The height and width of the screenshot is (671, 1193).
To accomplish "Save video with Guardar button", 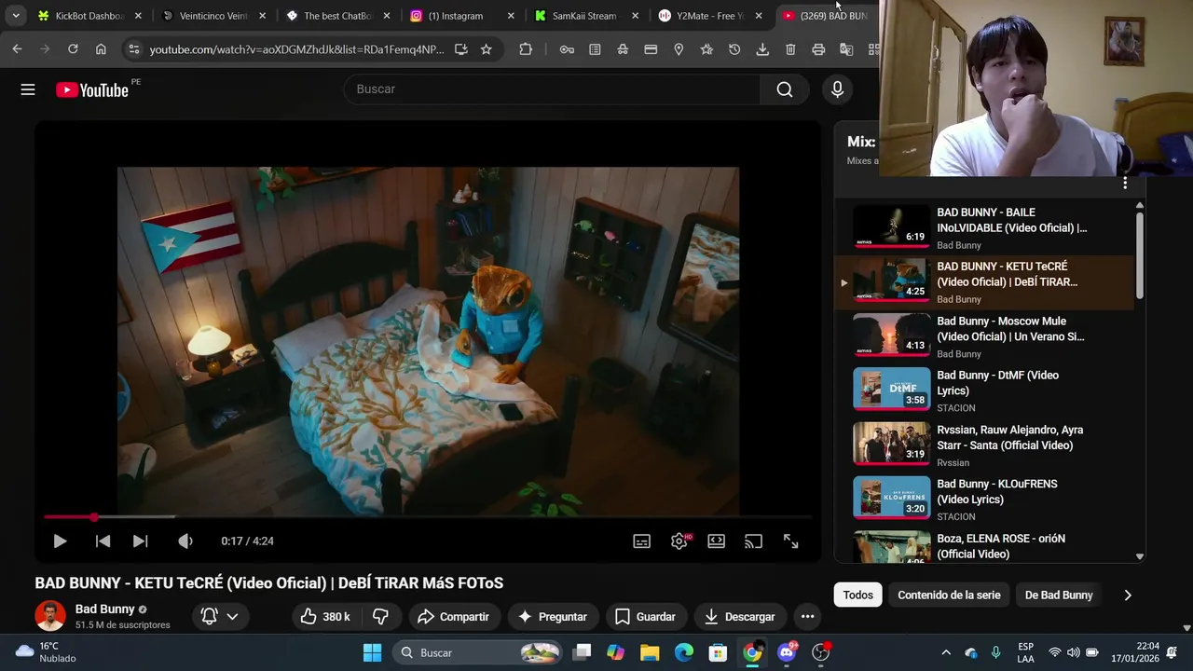I will tap(645, 616).
